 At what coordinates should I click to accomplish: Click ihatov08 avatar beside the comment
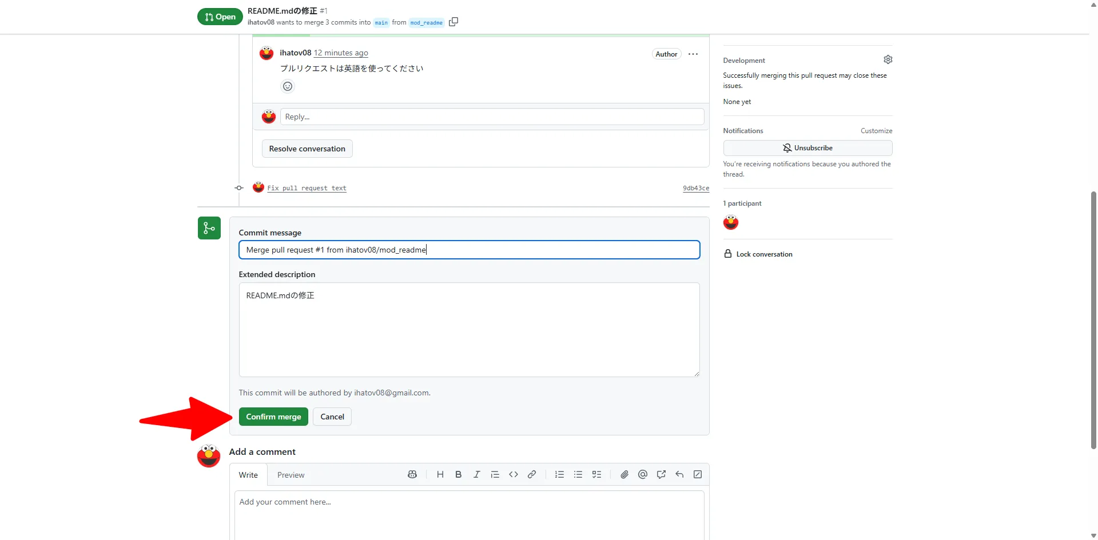266,53
